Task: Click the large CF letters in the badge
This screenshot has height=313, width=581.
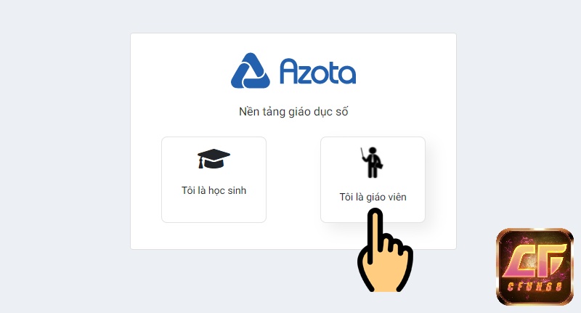Action: pyautogui.click(x=535, y=261)
